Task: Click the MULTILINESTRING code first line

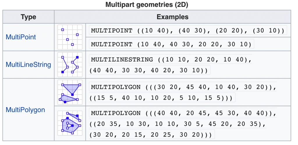Action: (170, 59)
